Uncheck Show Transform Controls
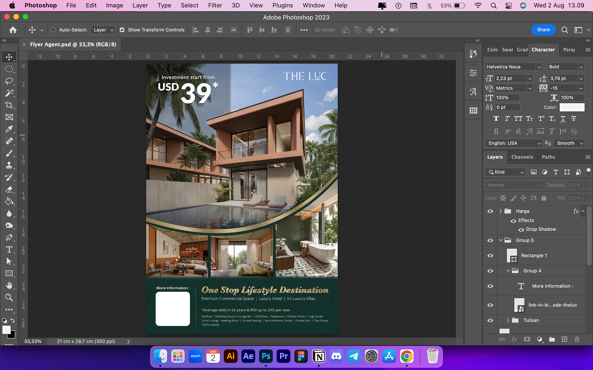593x370 pixels. [122, 30]
